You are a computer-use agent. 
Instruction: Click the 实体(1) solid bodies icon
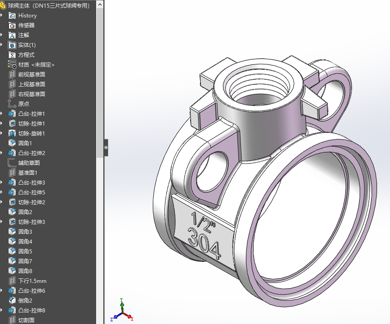(12, 45)
